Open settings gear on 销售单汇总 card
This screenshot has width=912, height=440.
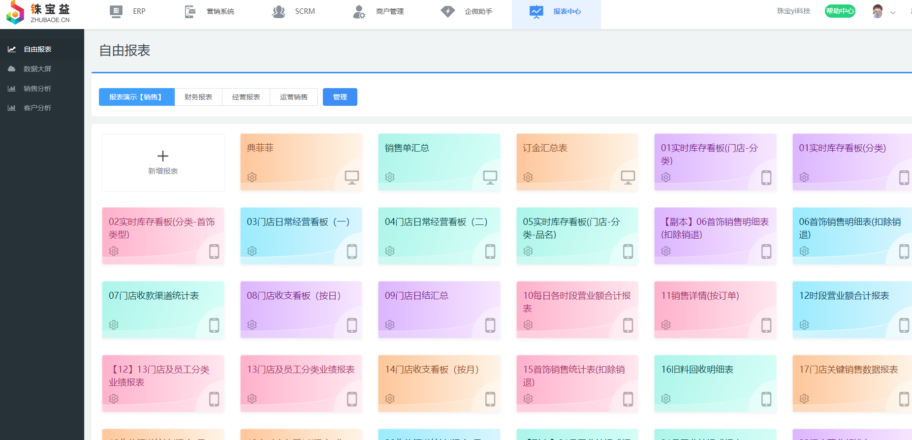click(390, 177)
